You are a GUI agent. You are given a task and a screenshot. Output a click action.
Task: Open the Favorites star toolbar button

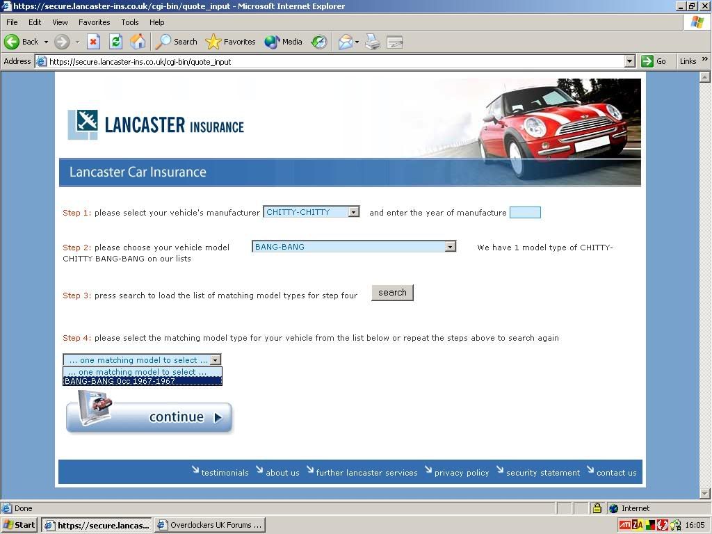[231, 42]
